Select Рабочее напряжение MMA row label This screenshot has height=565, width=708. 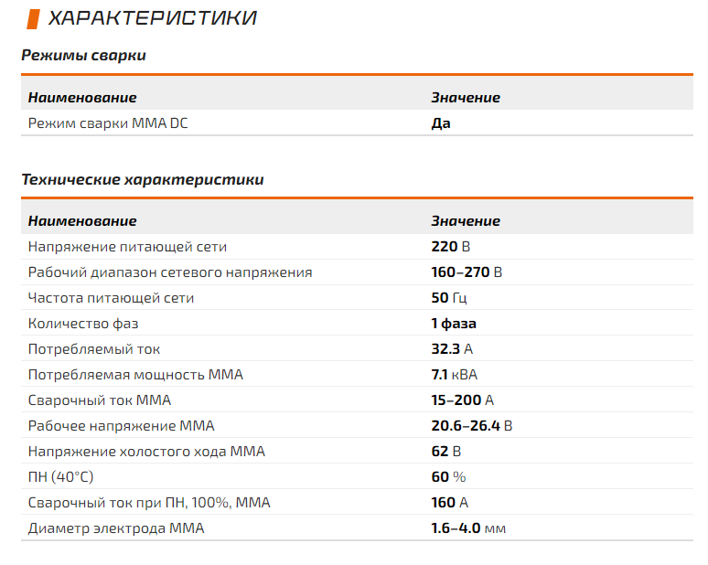[x=121, y=426]
